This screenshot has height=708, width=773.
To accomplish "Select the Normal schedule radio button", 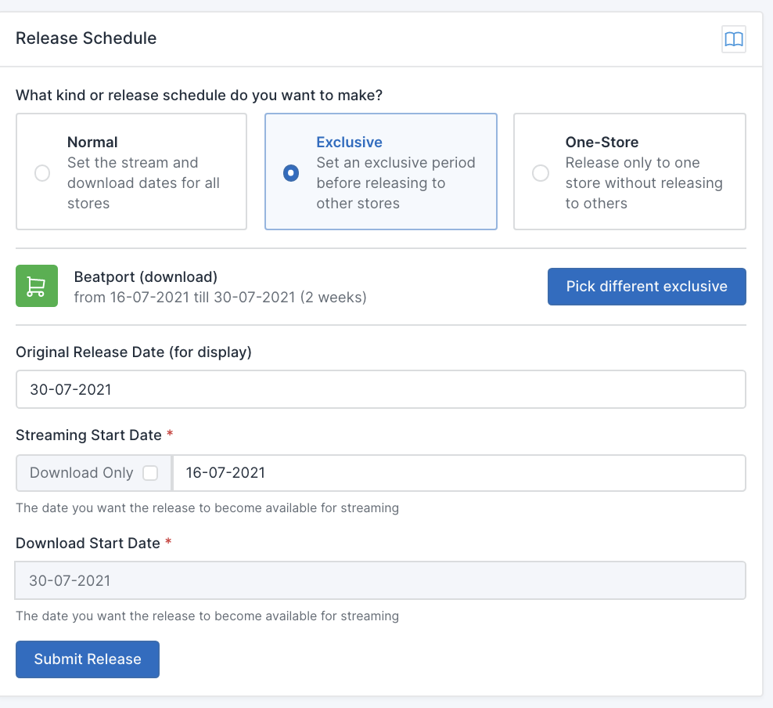I will pyautogui.click(x=42, y=173).
